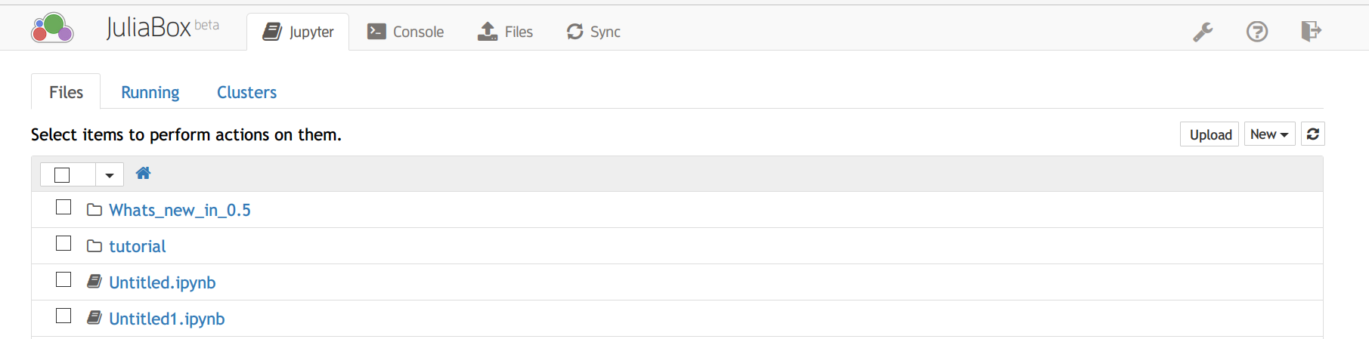Open the selection options dropdown arrow
This screenshot has height=339, width=1369.
click(110, 175)
